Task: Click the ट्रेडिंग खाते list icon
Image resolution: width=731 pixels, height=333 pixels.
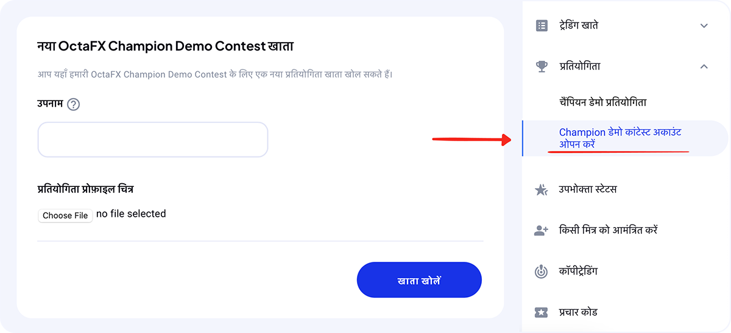Action: tap(542, 26)
